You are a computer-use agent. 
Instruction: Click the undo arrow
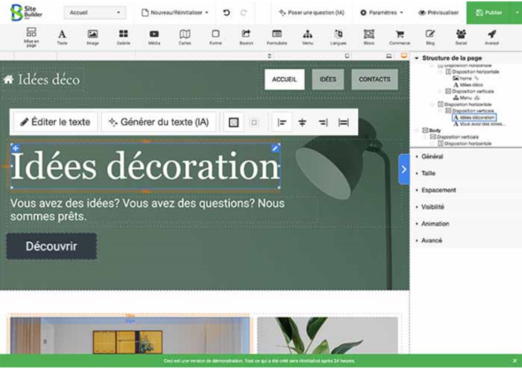226,12
